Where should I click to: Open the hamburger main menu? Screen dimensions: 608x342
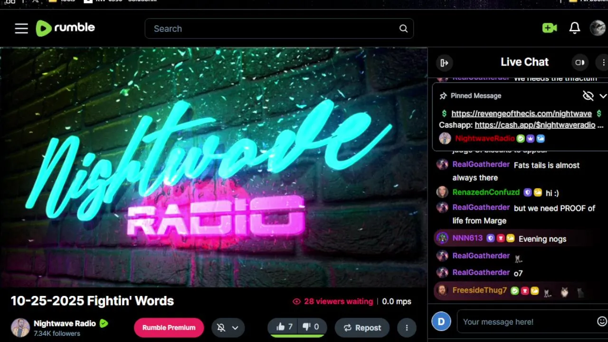[x=21, y=28]
